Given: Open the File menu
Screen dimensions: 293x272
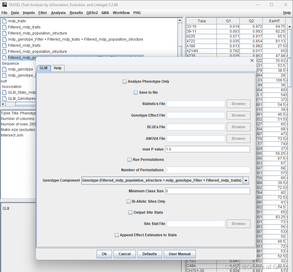Looking at the screenshot, I should 4,13.
